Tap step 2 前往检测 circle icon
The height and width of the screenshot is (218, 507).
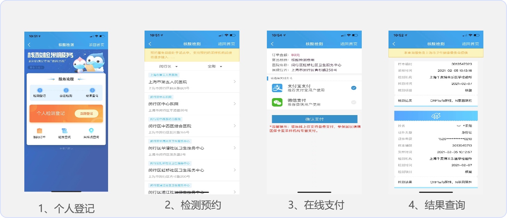[x=66, y=90]
